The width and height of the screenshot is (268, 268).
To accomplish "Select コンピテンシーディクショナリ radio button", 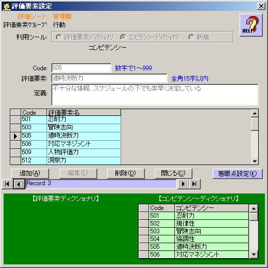I will click(123, 37).
